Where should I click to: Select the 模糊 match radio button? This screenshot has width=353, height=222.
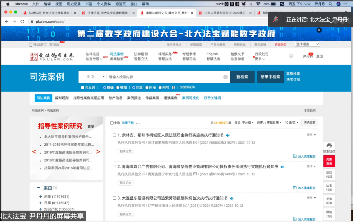point(118,88)
